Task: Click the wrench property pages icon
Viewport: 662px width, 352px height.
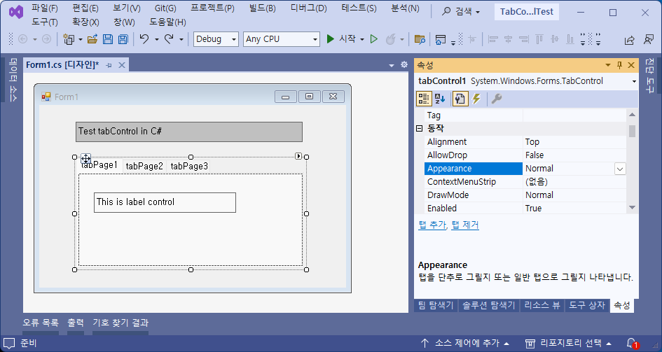Action: coord(497,99)
